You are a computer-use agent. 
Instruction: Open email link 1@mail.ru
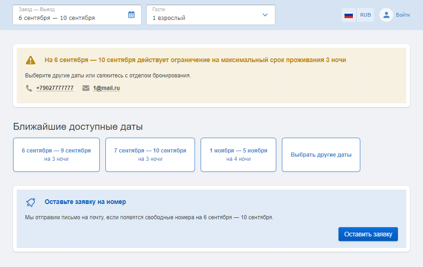[x=106, y=88]
